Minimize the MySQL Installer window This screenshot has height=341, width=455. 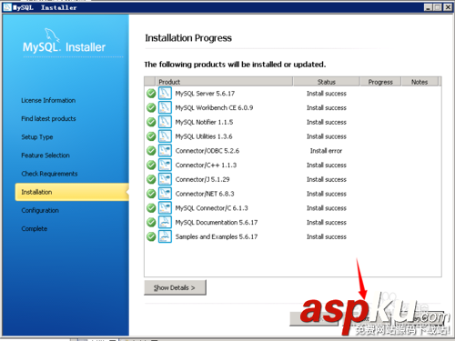428,7
